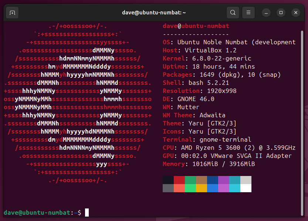
Task: Open the terminal search tool
Action: (x=233, y=13)
